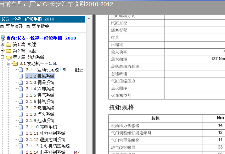Select 3.1 发动机——1.5L section
Screen dimensions: 225x154
click(x=38, y=63)
